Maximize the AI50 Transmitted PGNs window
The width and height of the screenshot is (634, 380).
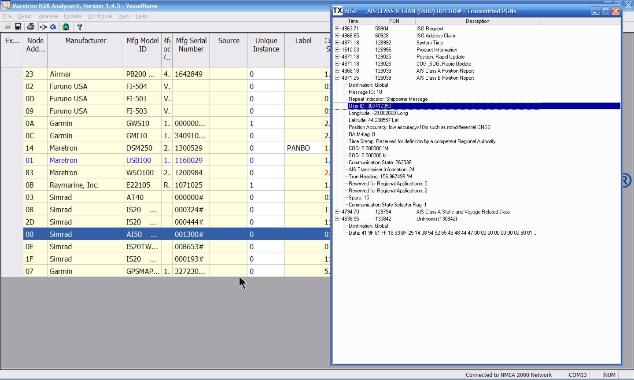coord(605,11)
